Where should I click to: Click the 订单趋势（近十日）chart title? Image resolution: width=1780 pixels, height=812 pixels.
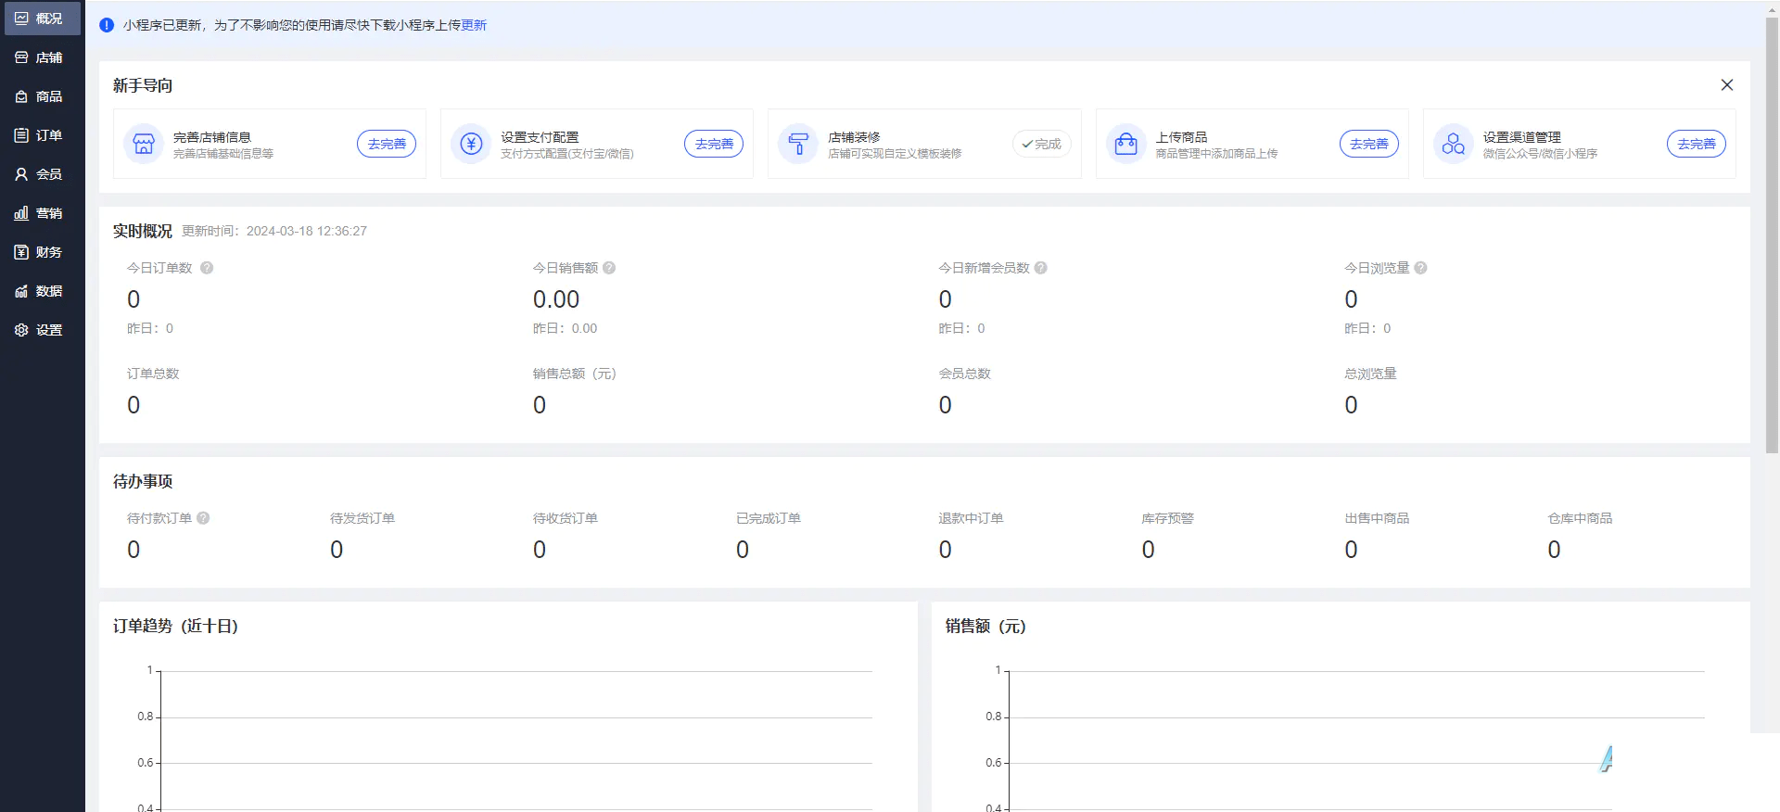(x=176, y=626)
